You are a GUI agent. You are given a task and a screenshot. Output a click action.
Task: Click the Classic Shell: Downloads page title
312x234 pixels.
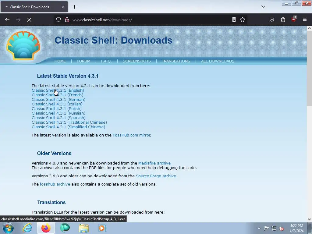113,40
